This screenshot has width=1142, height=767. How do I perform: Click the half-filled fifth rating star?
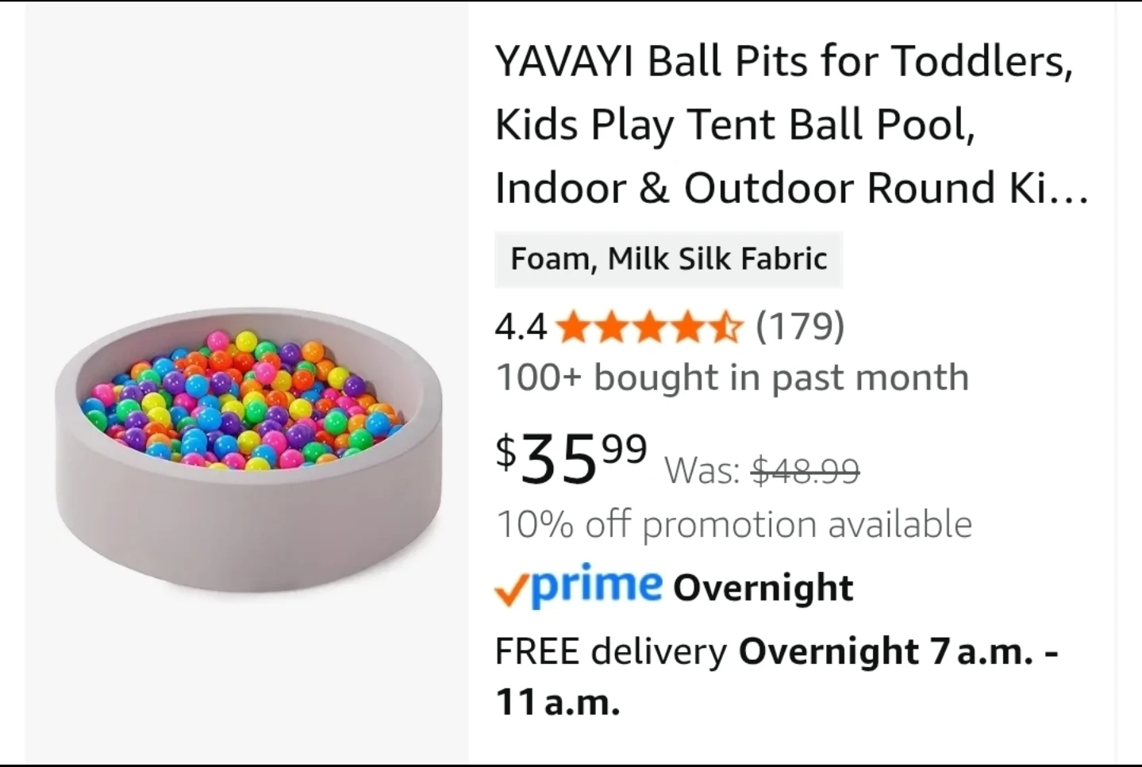pyautogui.click(x=726, y=327)
